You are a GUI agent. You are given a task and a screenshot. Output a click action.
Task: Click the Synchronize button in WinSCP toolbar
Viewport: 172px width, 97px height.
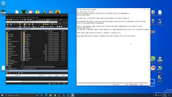[15, 20]
